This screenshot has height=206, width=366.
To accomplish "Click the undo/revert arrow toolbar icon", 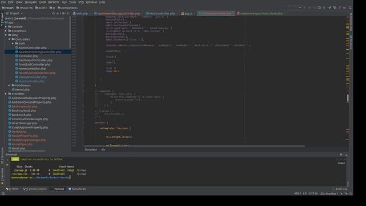I will (x=344, y=7).
